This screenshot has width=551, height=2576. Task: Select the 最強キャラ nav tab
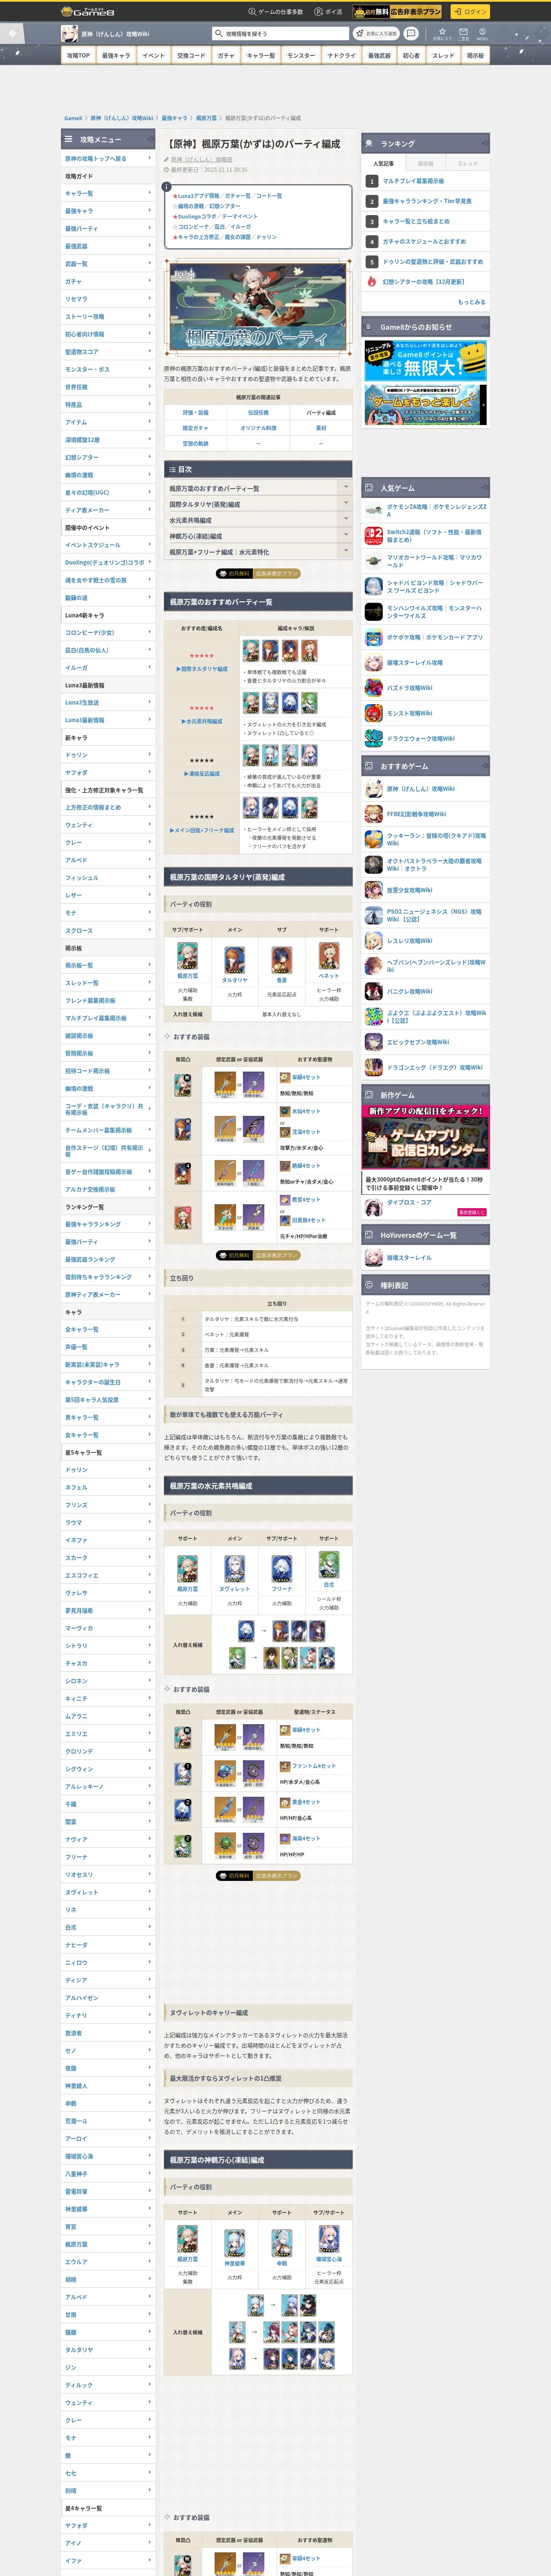pyautogui.click(x=115, y=56)
